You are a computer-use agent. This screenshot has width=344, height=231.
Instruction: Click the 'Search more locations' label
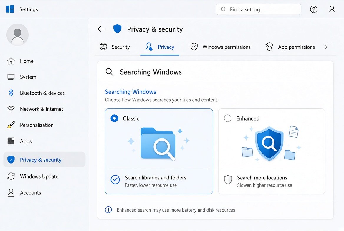click(x=262, y=178)
